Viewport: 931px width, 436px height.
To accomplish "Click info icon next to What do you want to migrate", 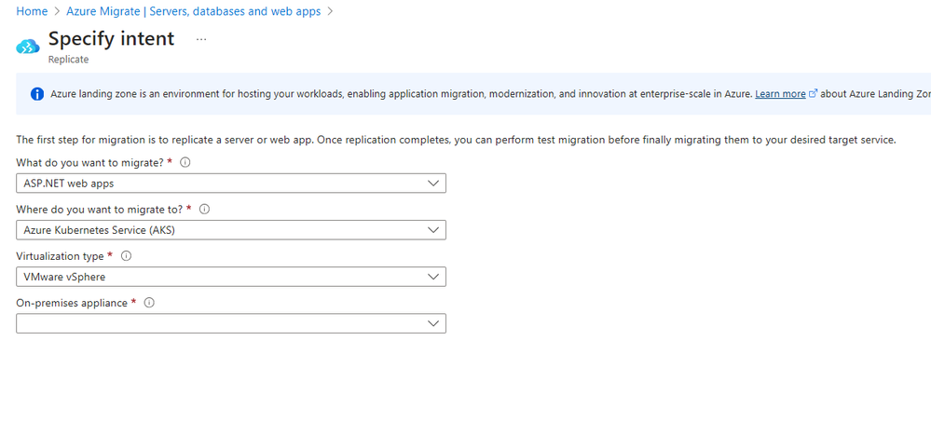I will pyautogui.click(x=185, y=162).
